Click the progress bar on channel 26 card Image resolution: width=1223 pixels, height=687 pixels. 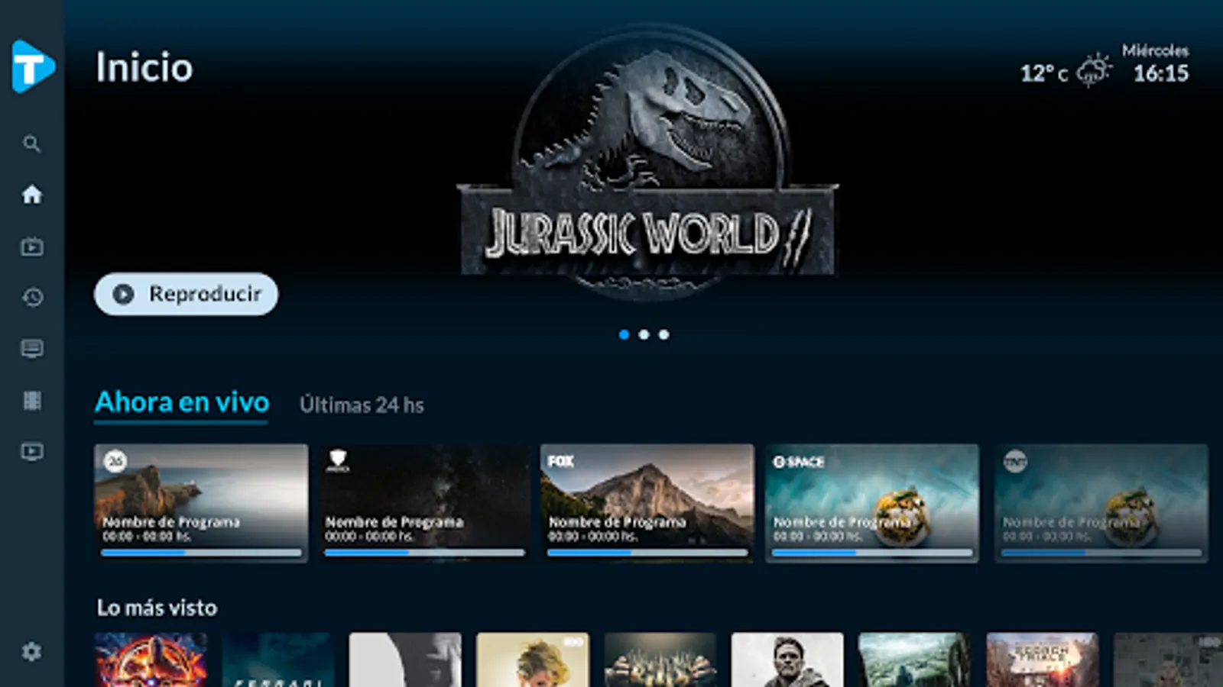[x=201, y=553]
